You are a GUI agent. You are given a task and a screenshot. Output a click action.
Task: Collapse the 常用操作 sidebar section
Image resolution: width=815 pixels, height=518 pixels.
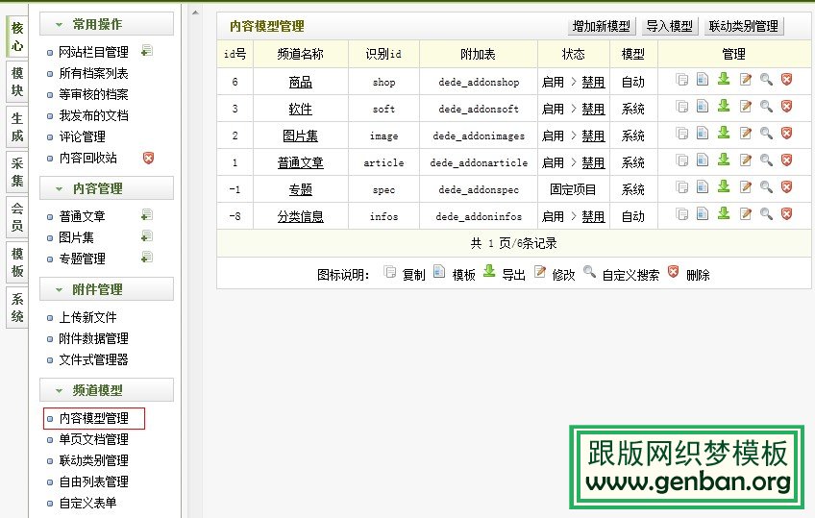(x=106, y=24)
